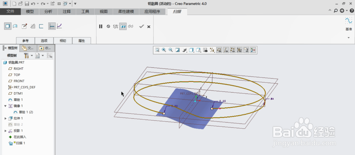Toggle spin center display
This screenshot has width=355, height=155.
(x=253, y=50)
